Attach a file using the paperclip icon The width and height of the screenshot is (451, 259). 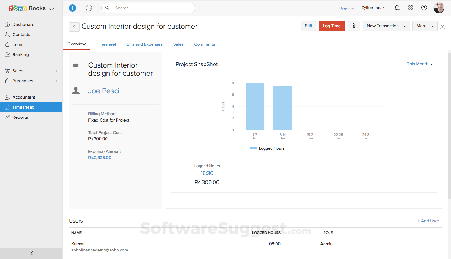pos(354,26)
